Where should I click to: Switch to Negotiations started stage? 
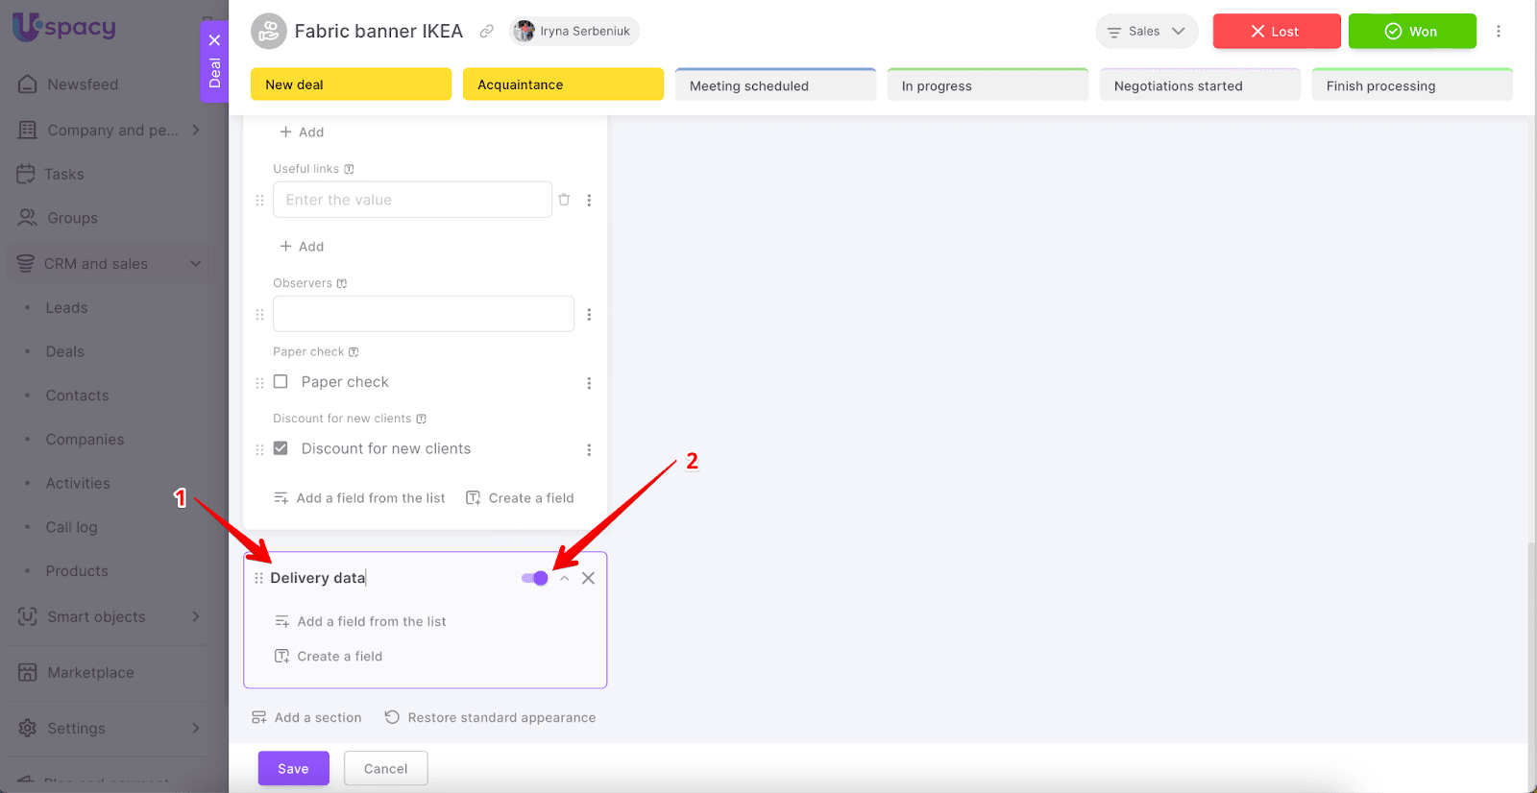pyautogui.click(x=1199, y=85)
